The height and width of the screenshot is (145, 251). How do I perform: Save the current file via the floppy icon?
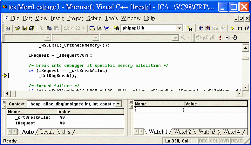click(25, 28)
